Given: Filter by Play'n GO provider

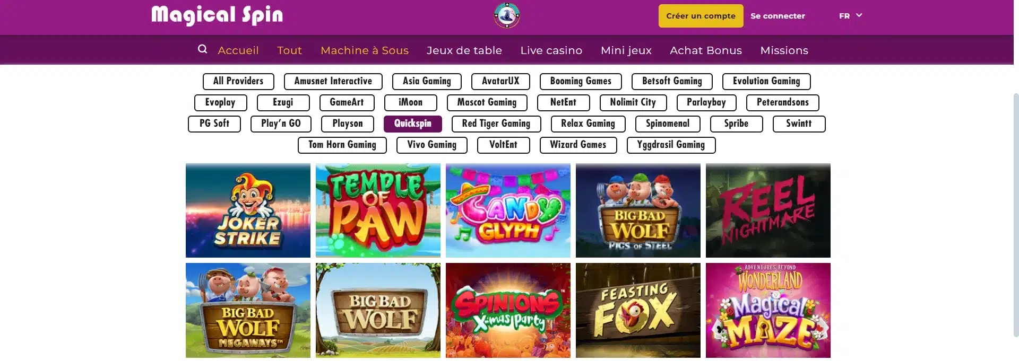Looking at the screenshot, I should click(281, 124).
